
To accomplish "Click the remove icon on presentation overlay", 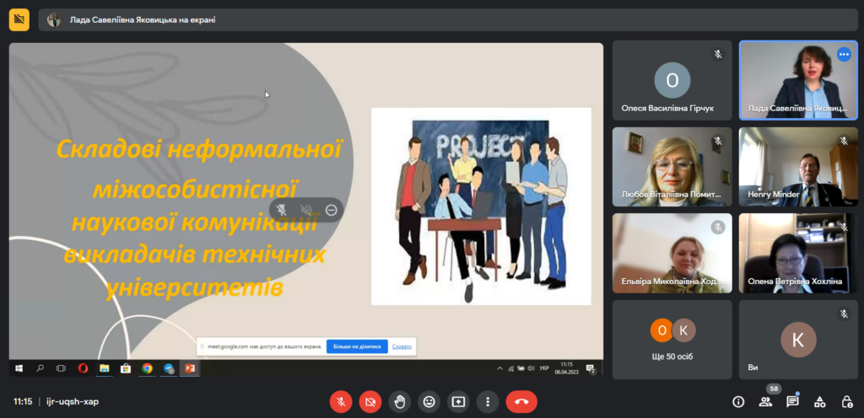I will coord(331,210).
